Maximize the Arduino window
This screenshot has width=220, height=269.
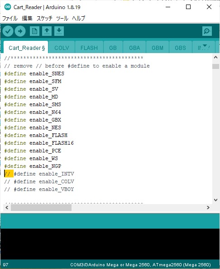tap(188, 7)
